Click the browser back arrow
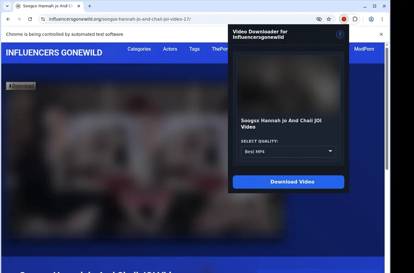Screen dimensions: 414x273 point(8,19)
